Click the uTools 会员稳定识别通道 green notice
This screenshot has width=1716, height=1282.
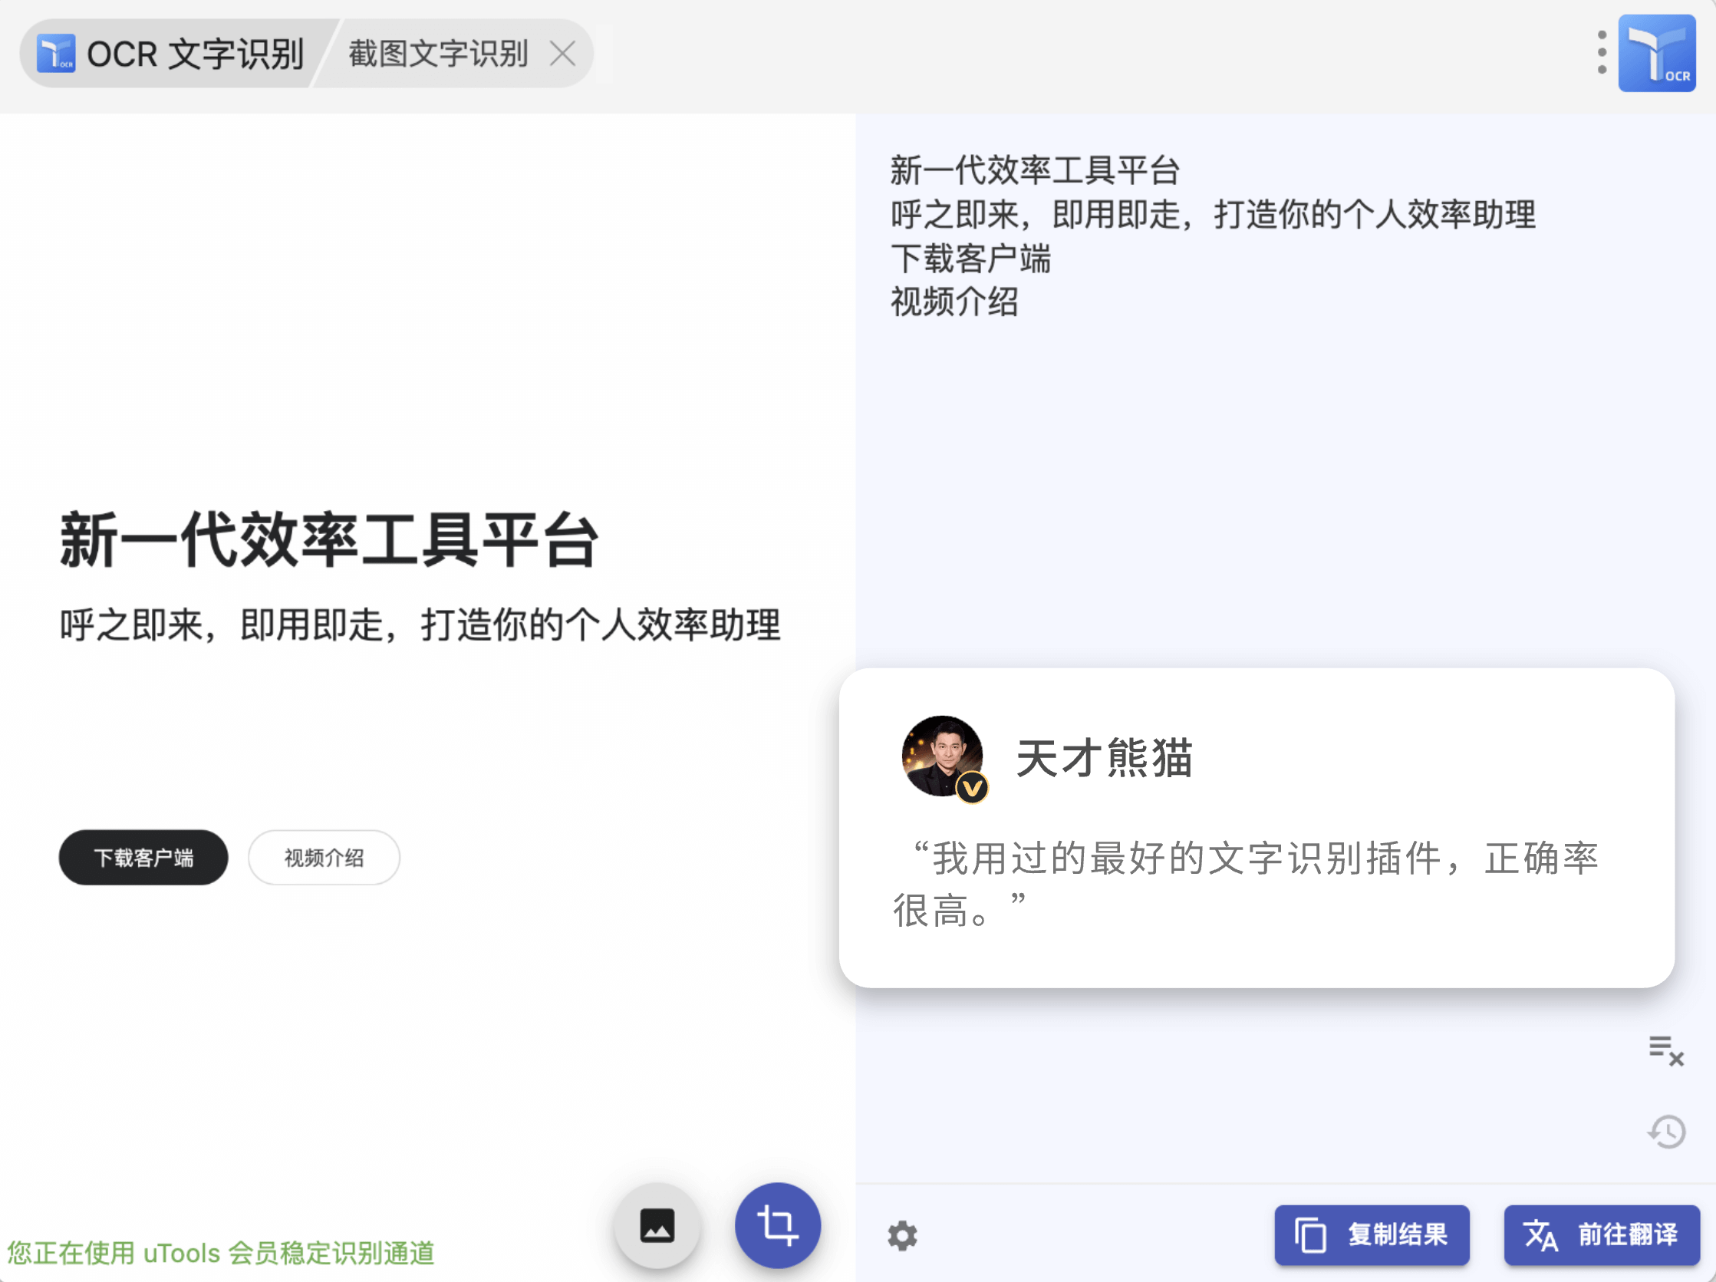coord(221,1253)
